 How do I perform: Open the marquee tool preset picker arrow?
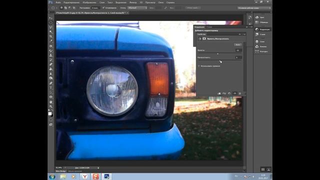[x=56, y=8]
